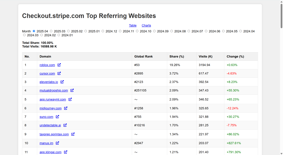Choose the 2024.06 radio button

[x=206, y=31]
